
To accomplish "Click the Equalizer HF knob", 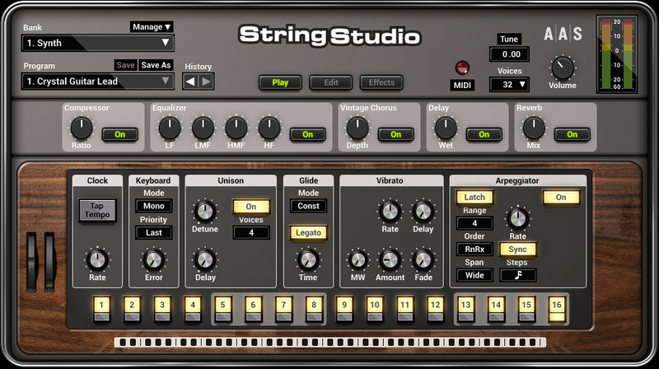I will (269, 128).
